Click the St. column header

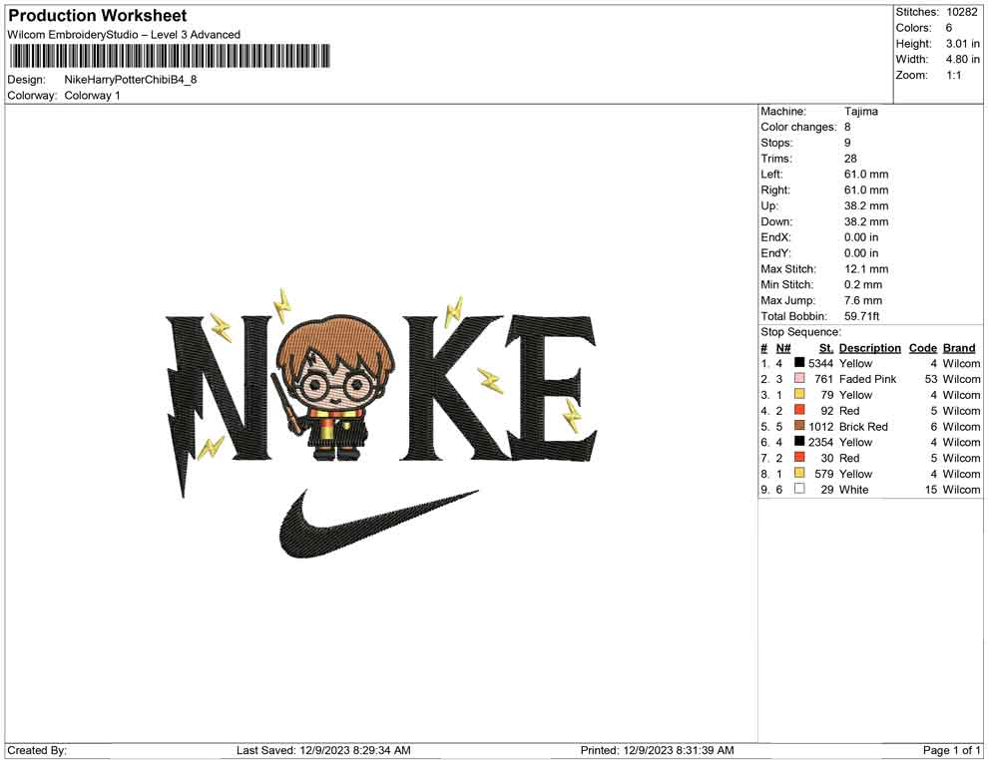[x=826, y=348]
